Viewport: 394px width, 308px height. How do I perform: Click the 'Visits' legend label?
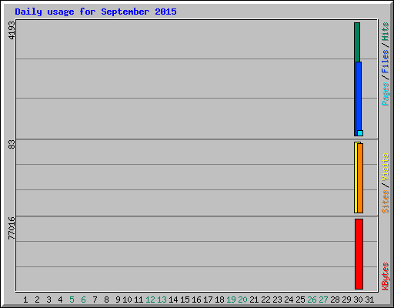pyautogui.click(x=385, y=167)
